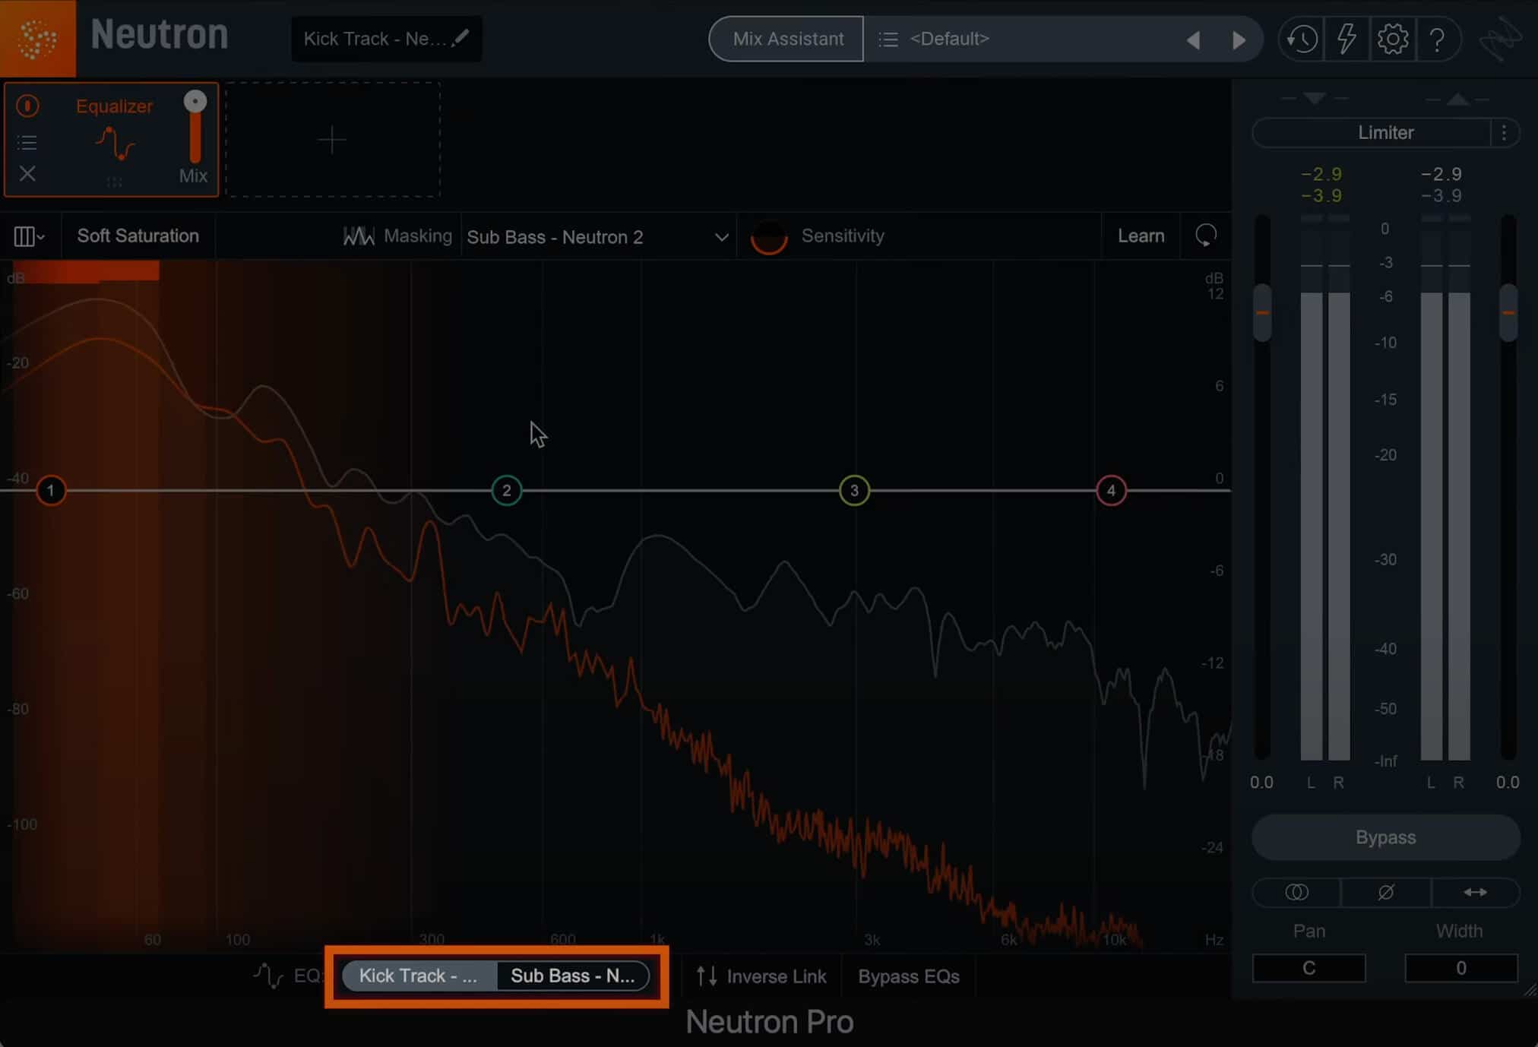Viewport: 1538px width, 1047px height.
Task: Toggle Inverse Link
Action: 761,976
